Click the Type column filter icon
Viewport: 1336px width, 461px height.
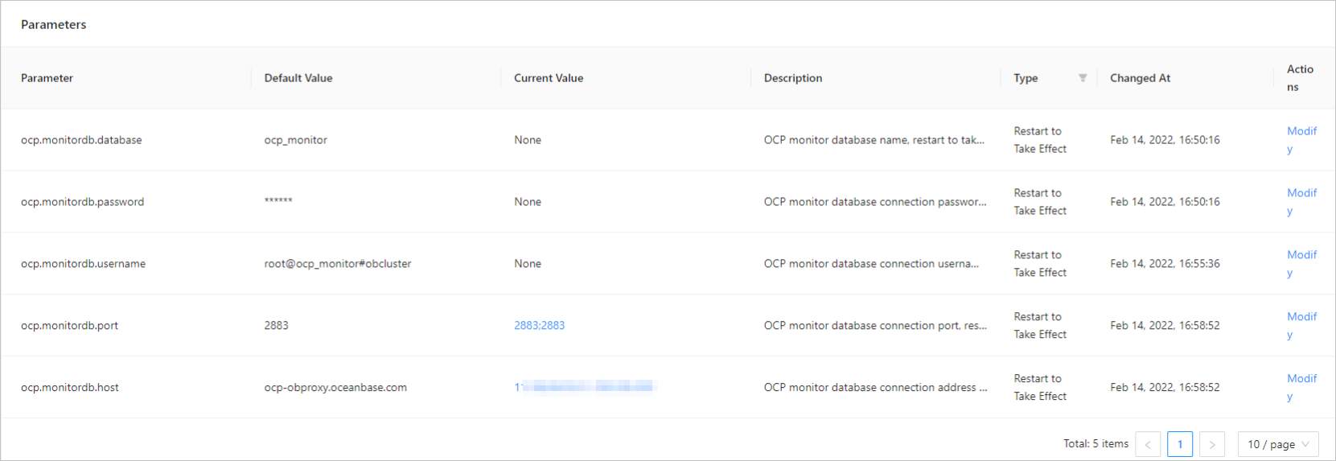coord(1083,78)
